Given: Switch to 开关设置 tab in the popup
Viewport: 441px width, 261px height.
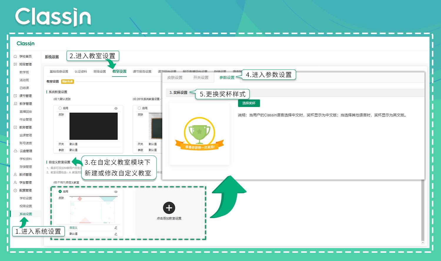Looking at the screenshot, I should pyautogui.click(x=201, y=78).
